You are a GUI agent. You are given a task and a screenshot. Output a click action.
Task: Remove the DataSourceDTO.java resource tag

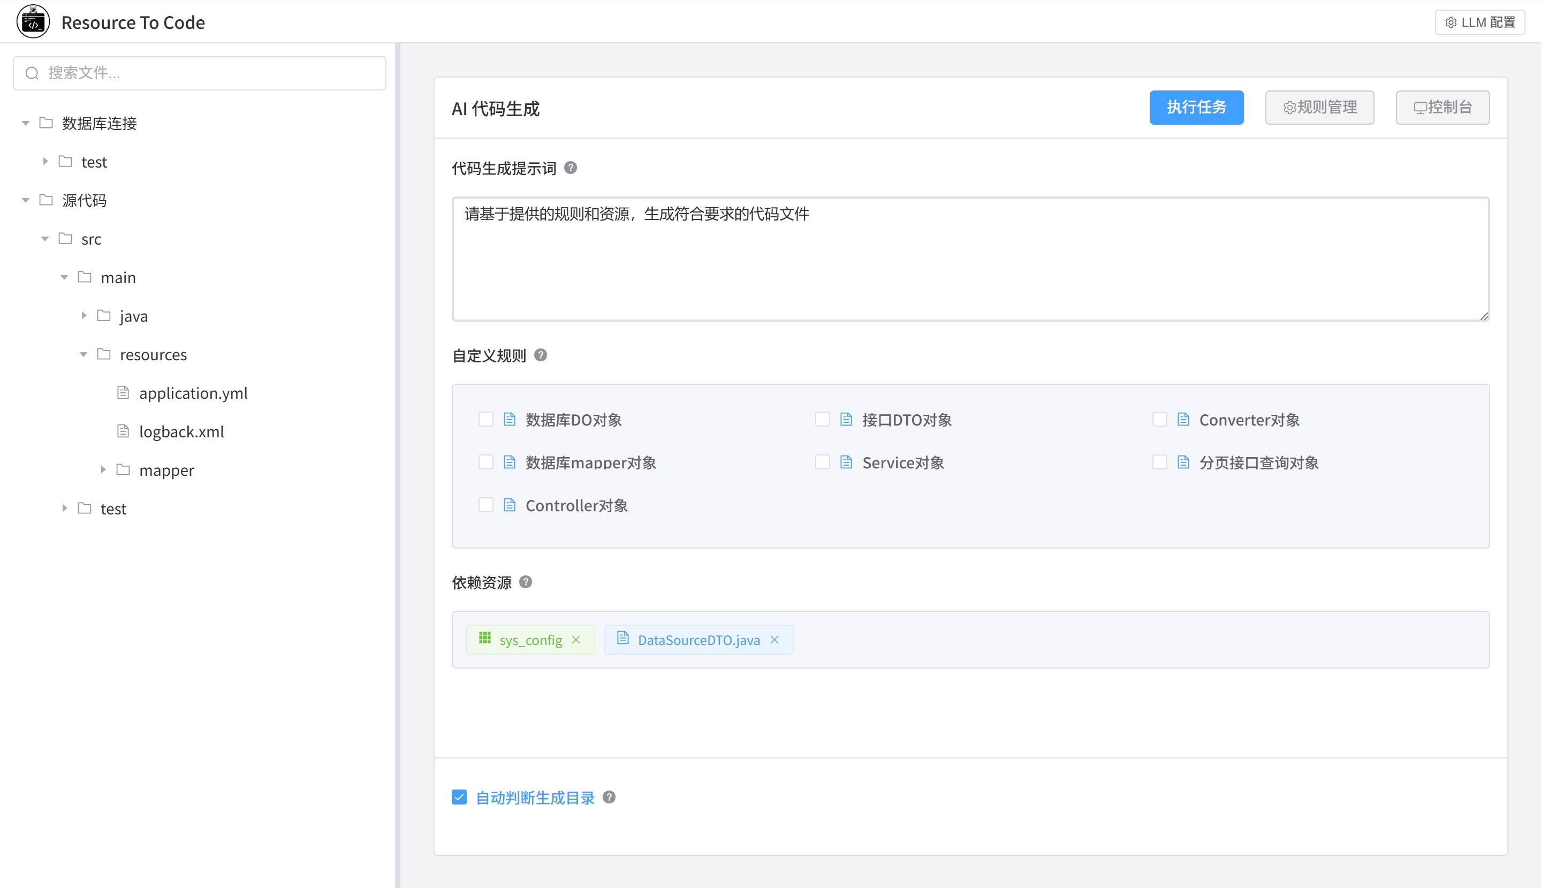click(x=775, y=640)
